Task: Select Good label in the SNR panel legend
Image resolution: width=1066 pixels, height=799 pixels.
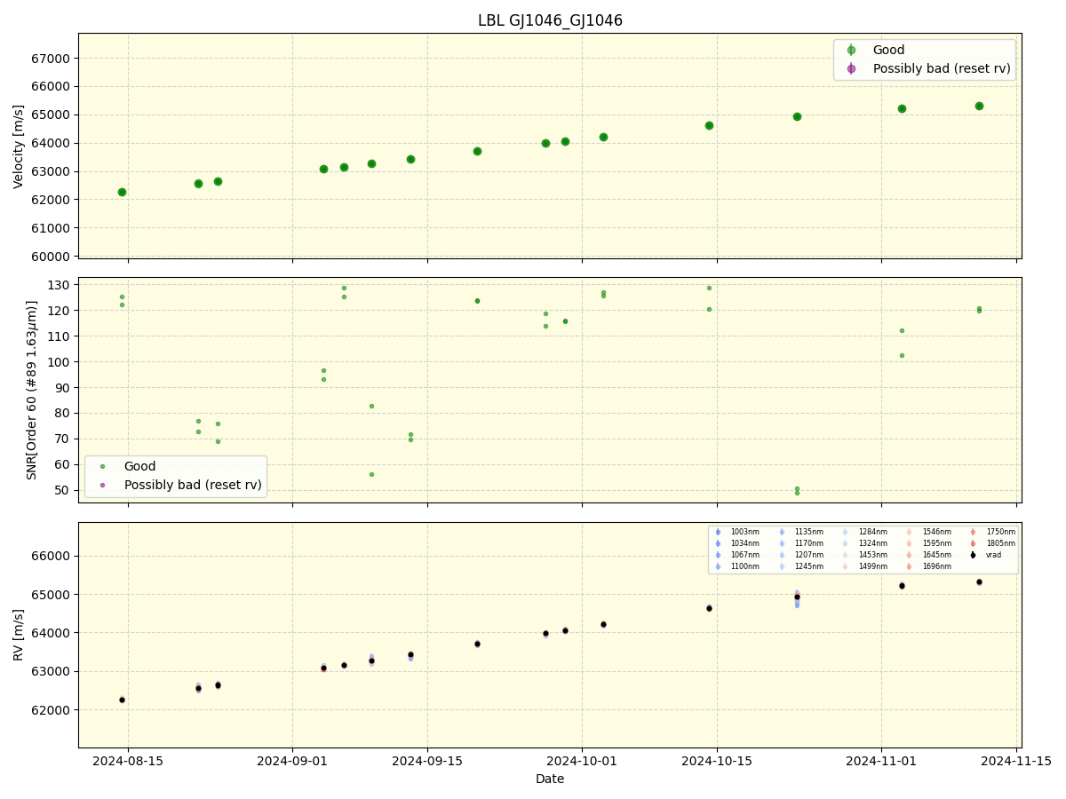Action: point(139,466)
